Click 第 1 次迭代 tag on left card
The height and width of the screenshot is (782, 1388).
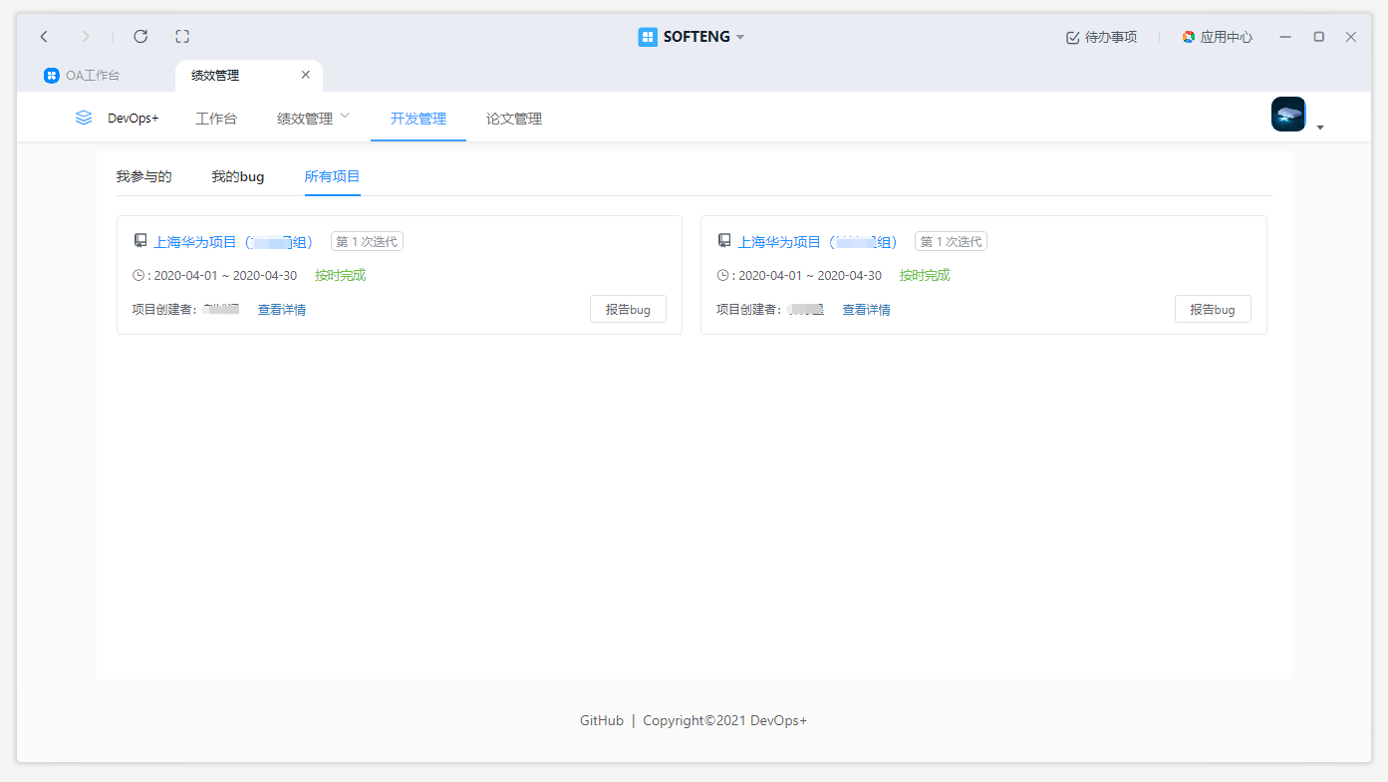[x=367, y=242]
